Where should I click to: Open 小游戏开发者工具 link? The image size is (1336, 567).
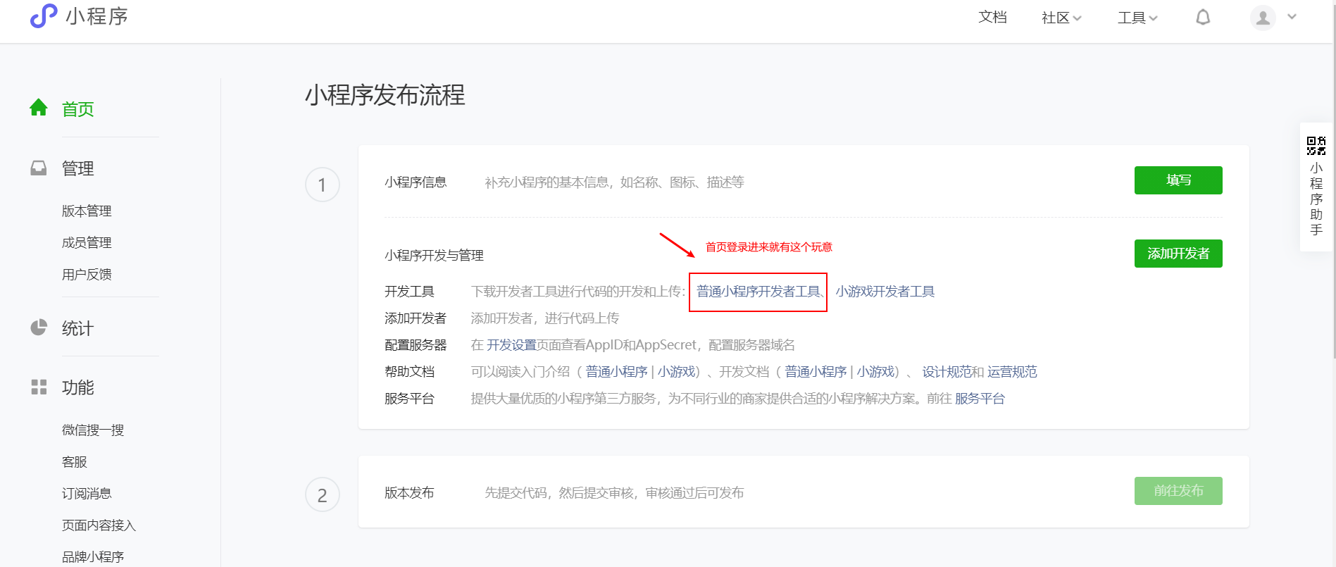885,292
